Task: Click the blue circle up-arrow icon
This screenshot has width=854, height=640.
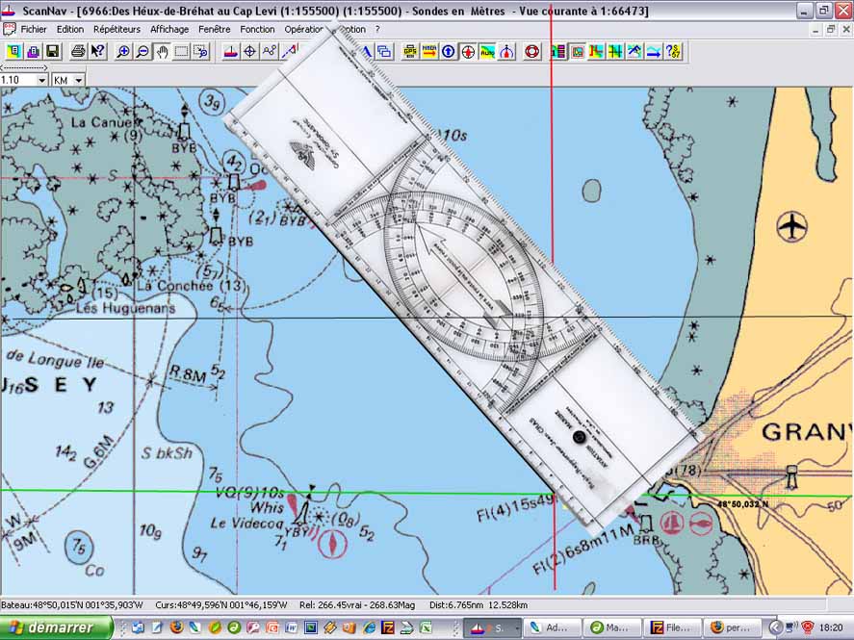Action: [449, 51]
